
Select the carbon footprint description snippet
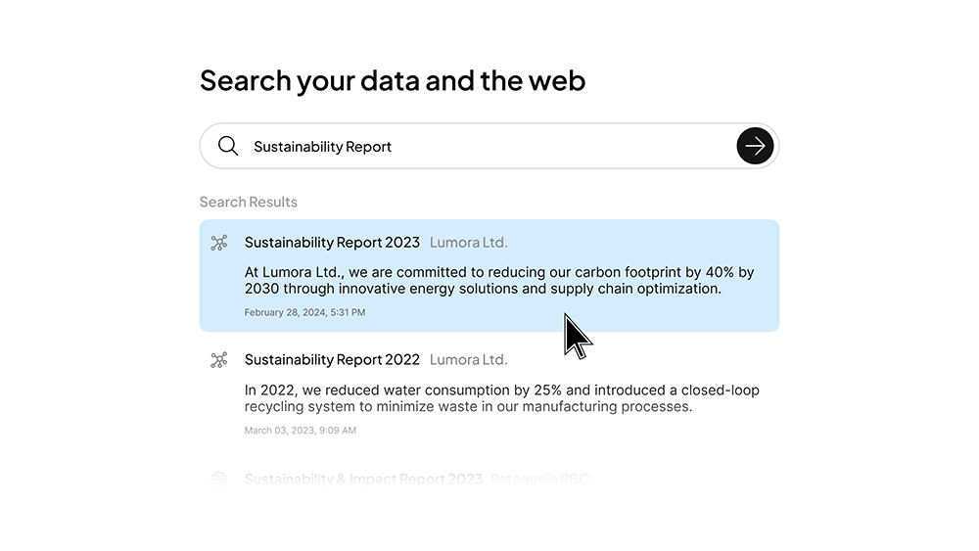pos(499,280)
